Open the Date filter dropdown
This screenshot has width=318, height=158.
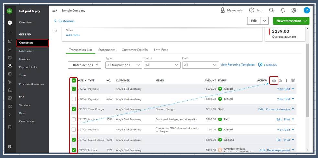pos(200,65)
